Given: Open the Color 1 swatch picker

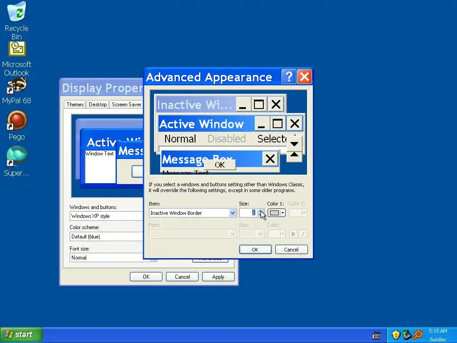Looking at the screenshot, I should [x=277, y=213].
